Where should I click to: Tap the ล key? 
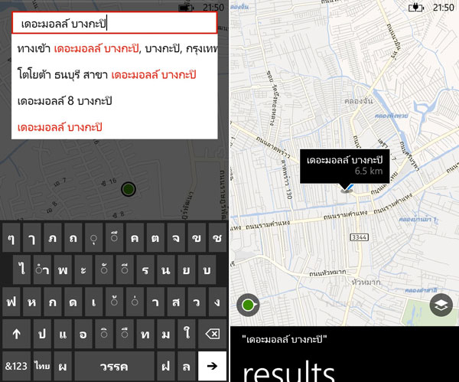[187, 366]
